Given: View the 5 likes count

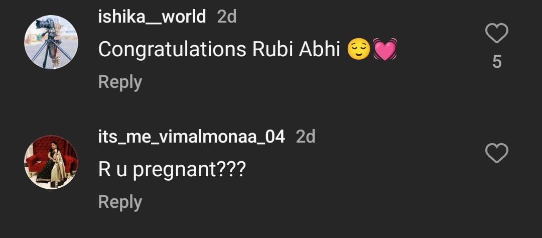Looking at the screenshot, I should click(x=497, y=62).
